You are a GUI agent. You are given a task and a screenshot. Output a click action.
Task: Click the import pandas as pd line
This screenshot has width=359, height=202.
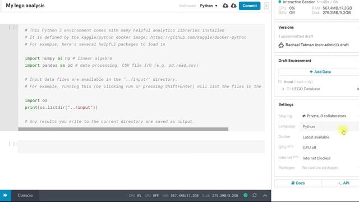[111, 66]
